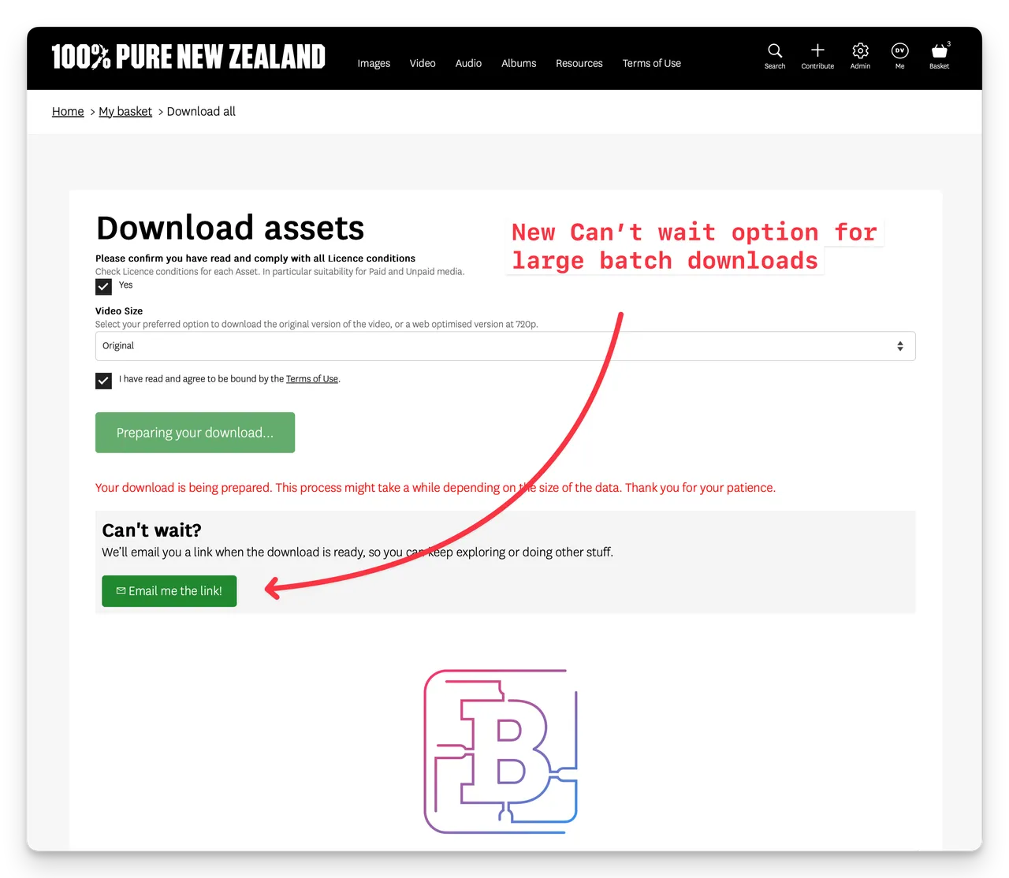Select Resources in the navigation bar
The height and width of the screenshot is (878, 1009).
[579, 63]
